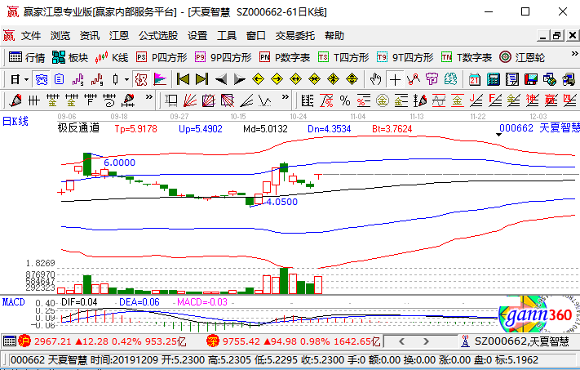Expand the left drawing toolbar overflow chevron

[x=148, y=97]
